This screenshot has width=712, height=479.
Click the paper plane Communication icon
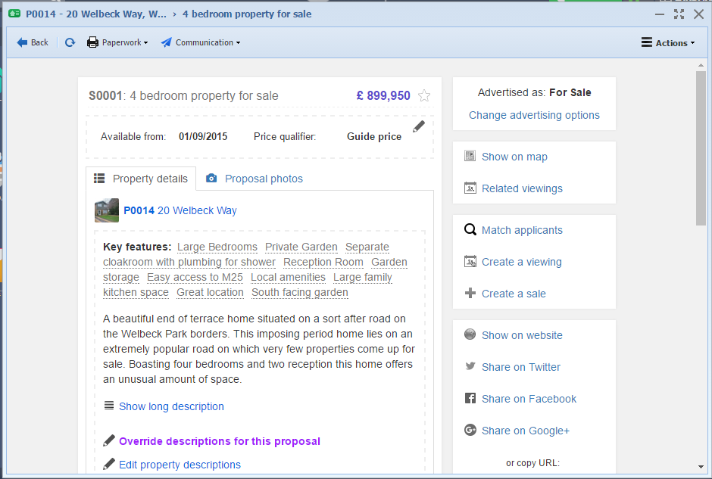[x=166, y=42]
